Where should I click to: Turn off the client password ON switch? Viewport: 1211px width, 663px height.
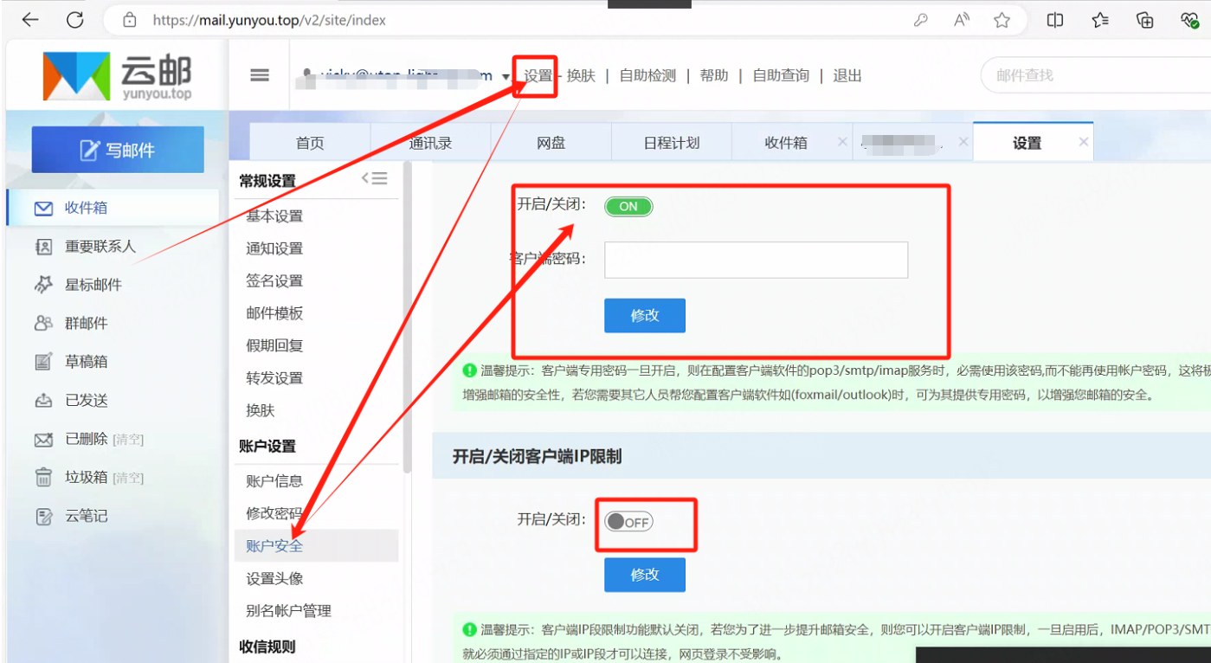628,206
